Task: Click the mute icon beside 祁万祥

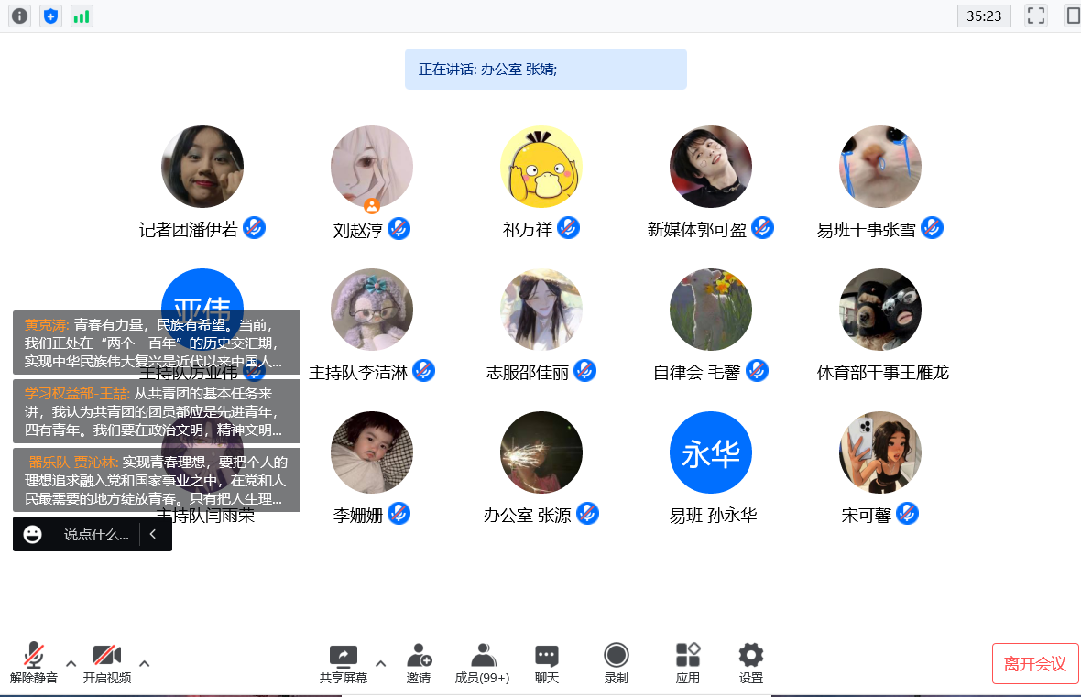Action: 568,228
